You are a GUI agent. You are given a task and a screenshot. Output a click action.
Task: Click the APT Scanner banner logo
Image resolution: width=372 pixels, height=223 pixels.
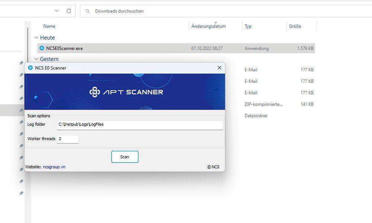click(126, 92)
